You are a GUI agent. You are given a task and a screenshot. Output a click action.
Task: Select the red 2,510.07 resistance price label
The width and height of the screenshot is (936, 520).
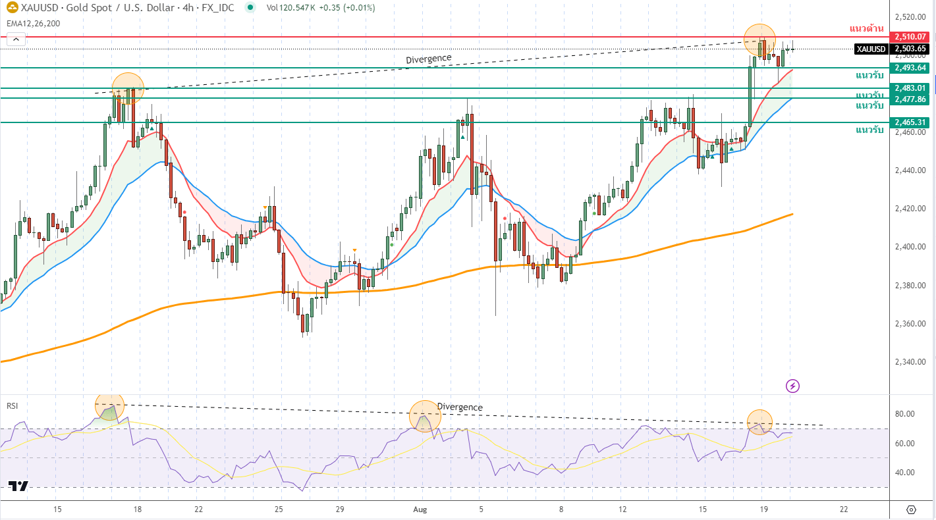coord(909,37)
